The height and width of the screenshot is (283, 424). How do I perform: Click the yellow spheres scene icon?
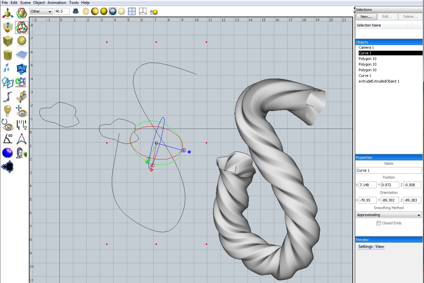pos(154,12)
